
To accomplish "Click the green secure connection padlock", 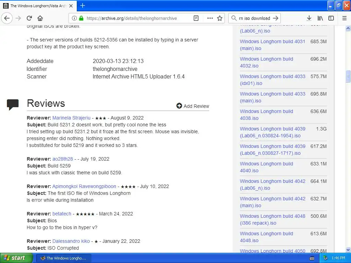I will tap(81, 18).
